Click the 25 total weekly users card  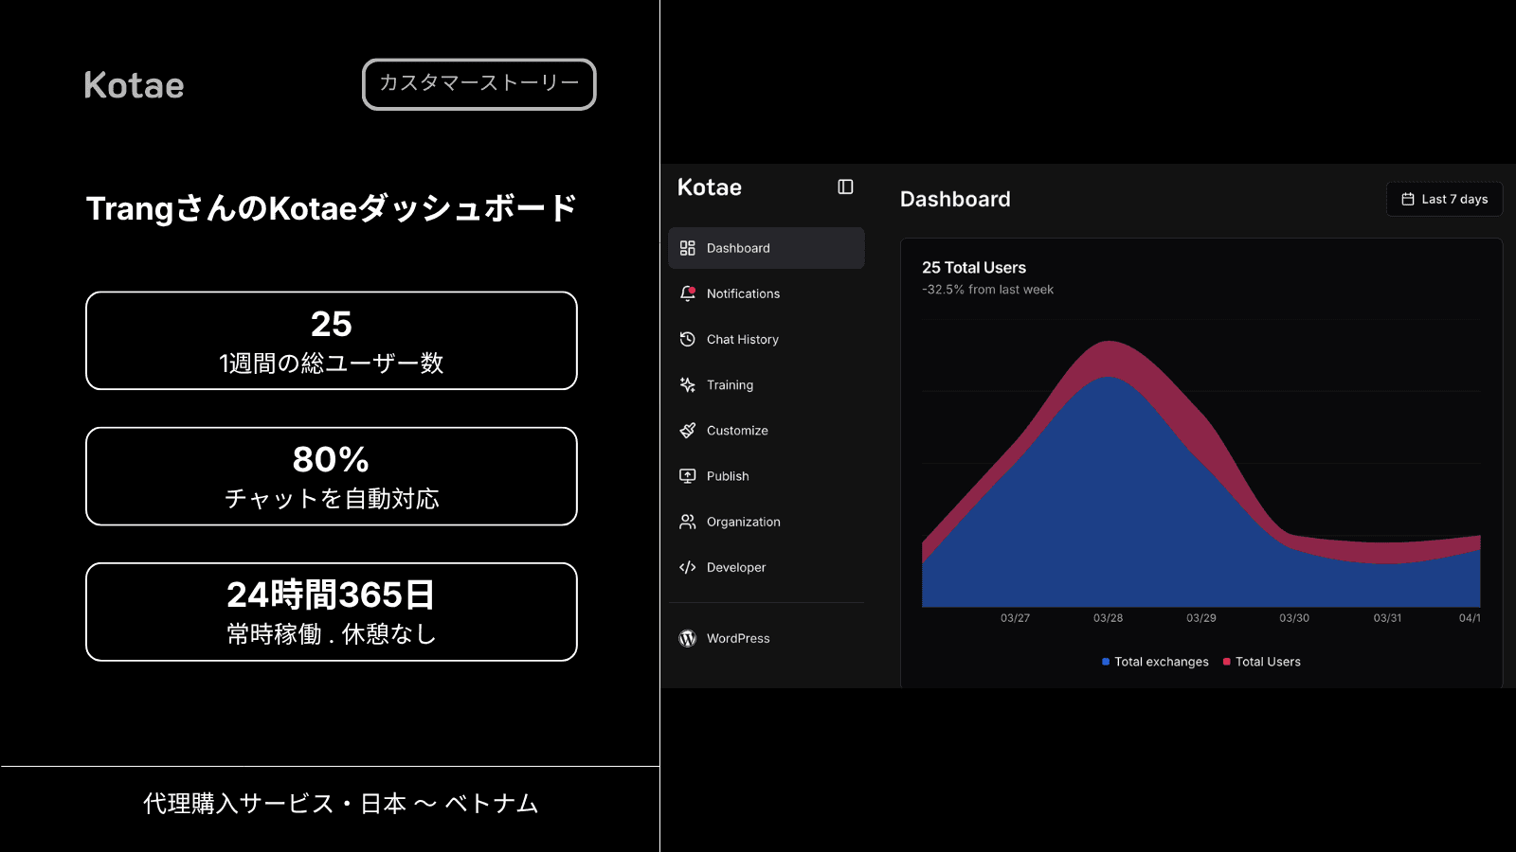click(332, 341)
